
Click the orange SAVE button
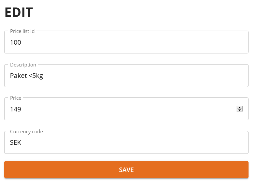pyautogui.click(x=126, y=170)
